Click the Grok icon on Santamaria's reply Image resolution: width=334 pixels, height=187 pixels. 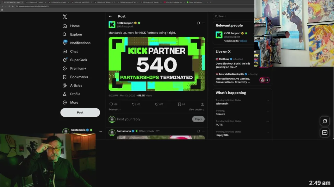(x=199, y=131)
